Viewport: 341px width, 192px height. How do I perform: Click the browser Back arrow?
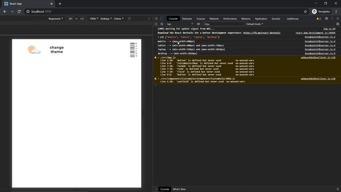pyautogui.click(x=5, y=12)
